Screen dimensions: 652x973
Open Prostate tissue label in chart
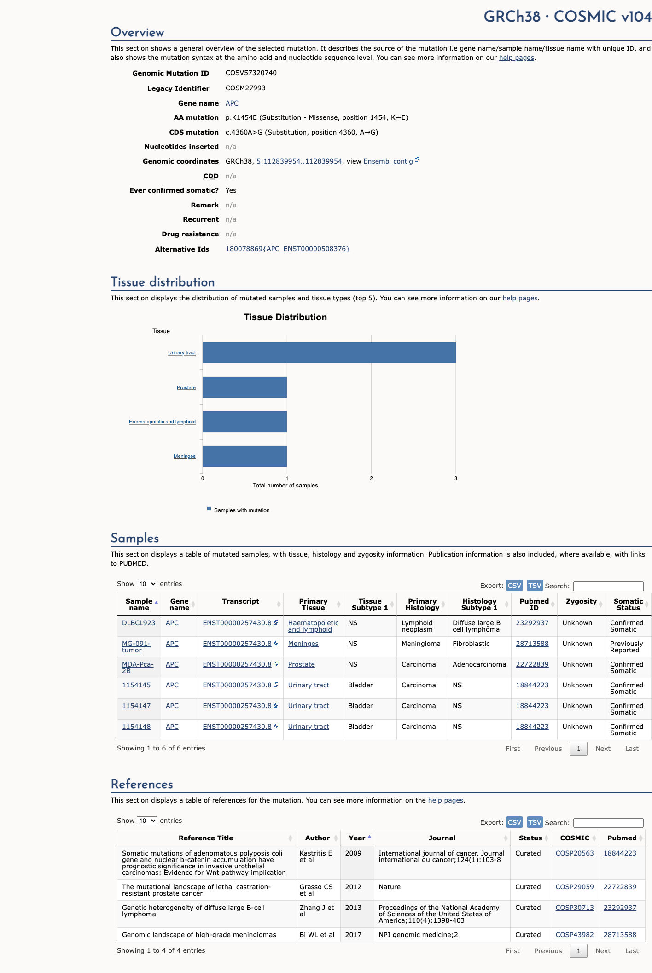(186, 387)
